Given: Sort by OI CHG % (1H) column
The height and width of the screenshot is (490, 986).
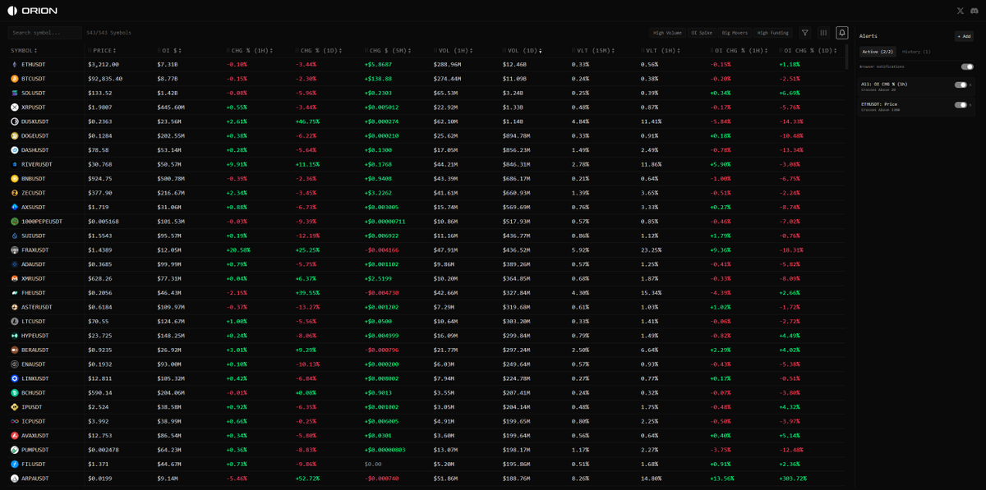Looking at the screenshot, I should 739,51.
